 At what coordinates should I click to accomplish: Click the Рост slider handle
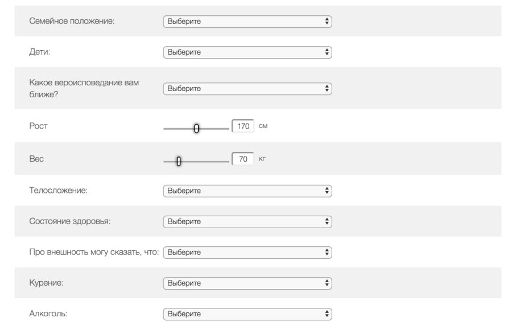197,128
